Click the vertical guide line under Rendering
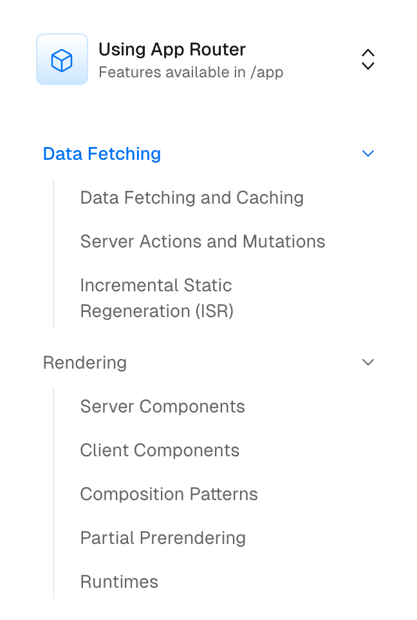 (x=53, y=494)
